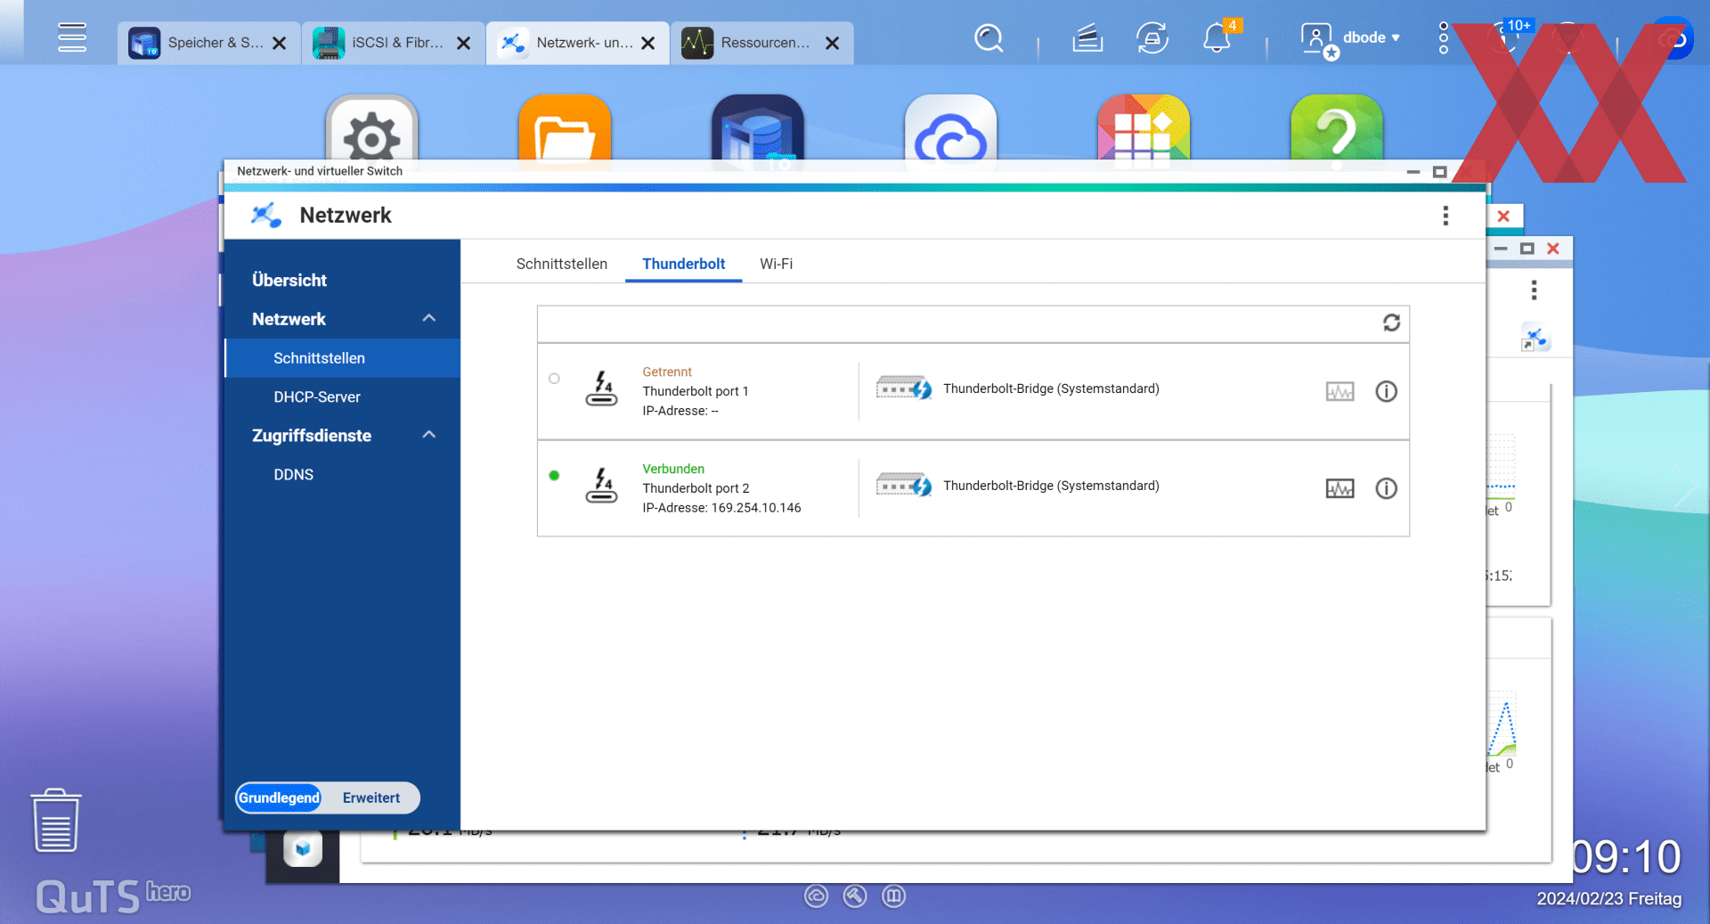The height and width of the screenshot is (924, 1710).
Task: Select the Thunderbolt tab
Action: tap(684, 264)
